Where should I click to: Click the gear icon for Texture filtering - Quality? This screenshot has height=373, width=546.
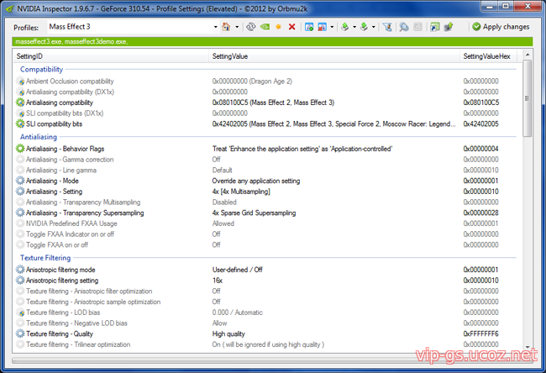[20, 334]
